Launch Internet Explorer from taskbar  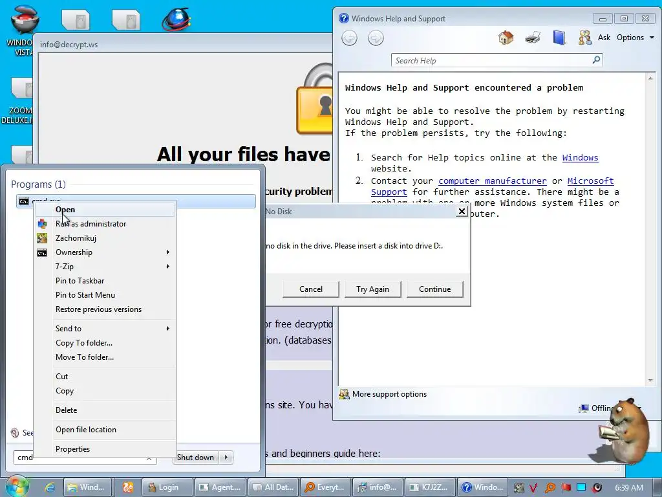point(50,487)
